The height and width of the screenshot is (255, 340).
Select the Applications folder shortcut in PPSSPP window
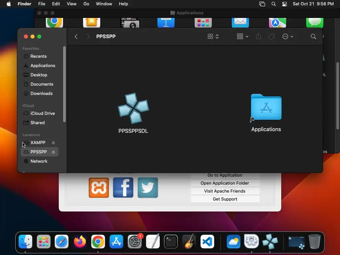(x=266, y=108)
